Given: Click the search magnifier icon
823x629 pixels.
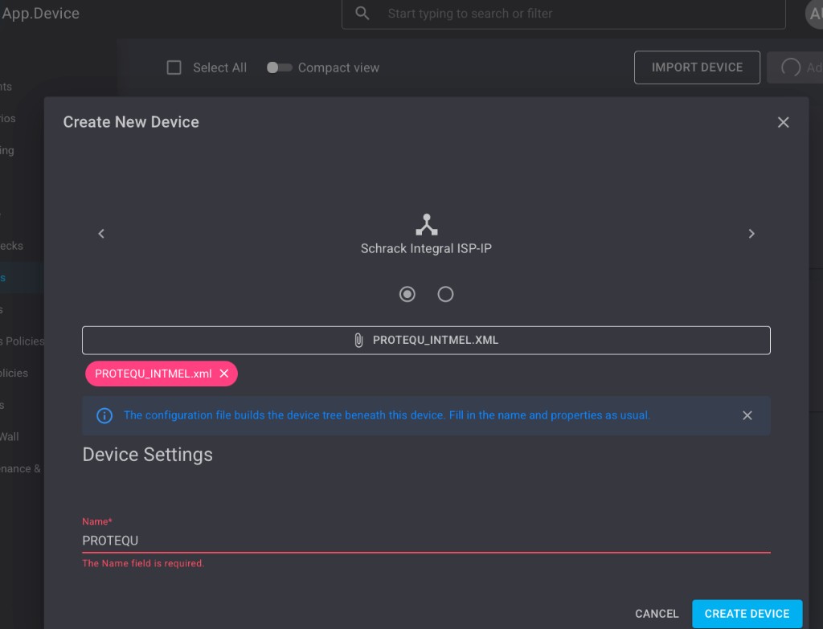Looking at the screenshot, I should pos(362,13).
